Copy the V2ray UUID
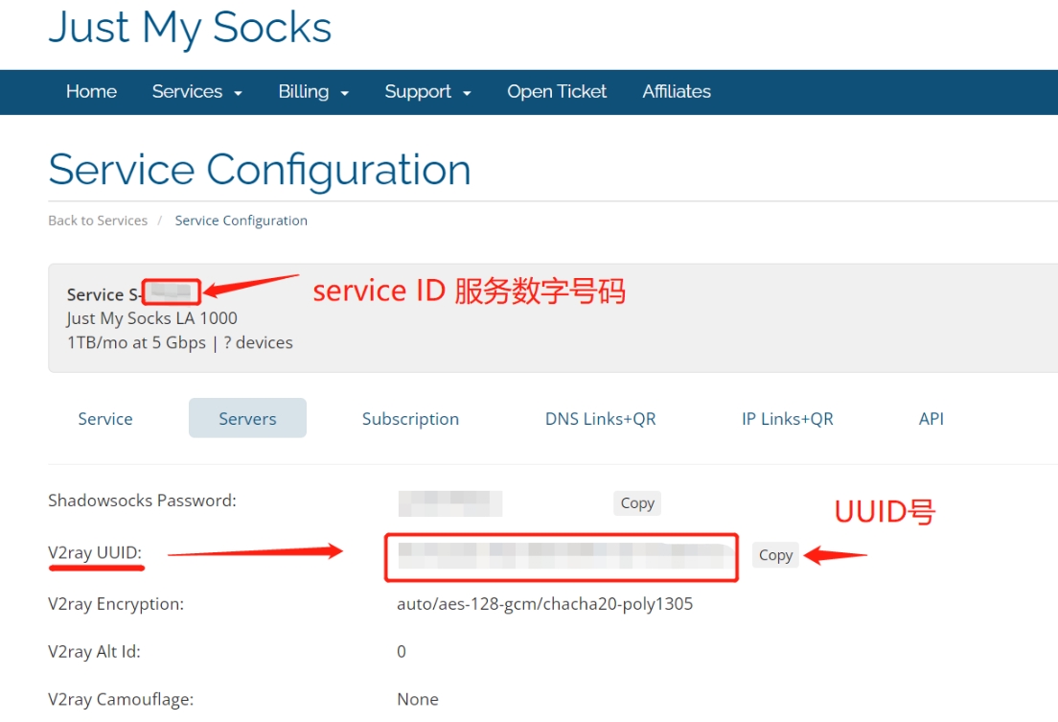This screenshot has height=722, width=1058. pyautogui.click(x=775, y=555)
